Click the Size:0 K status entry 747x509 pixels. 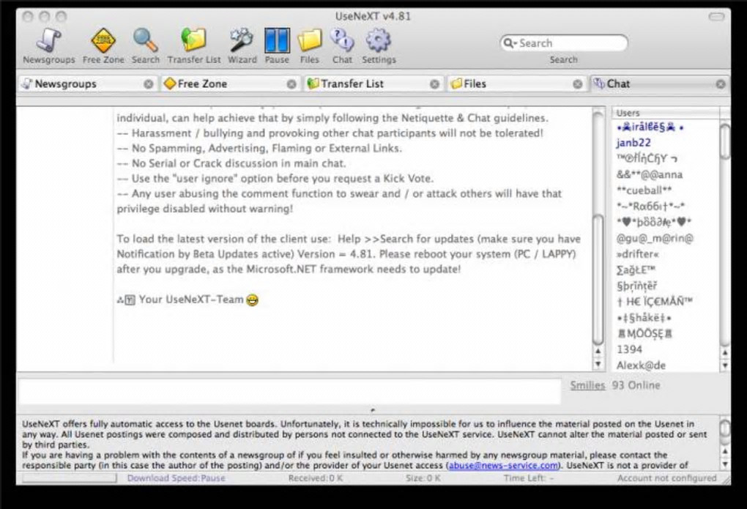coord(423,478)
